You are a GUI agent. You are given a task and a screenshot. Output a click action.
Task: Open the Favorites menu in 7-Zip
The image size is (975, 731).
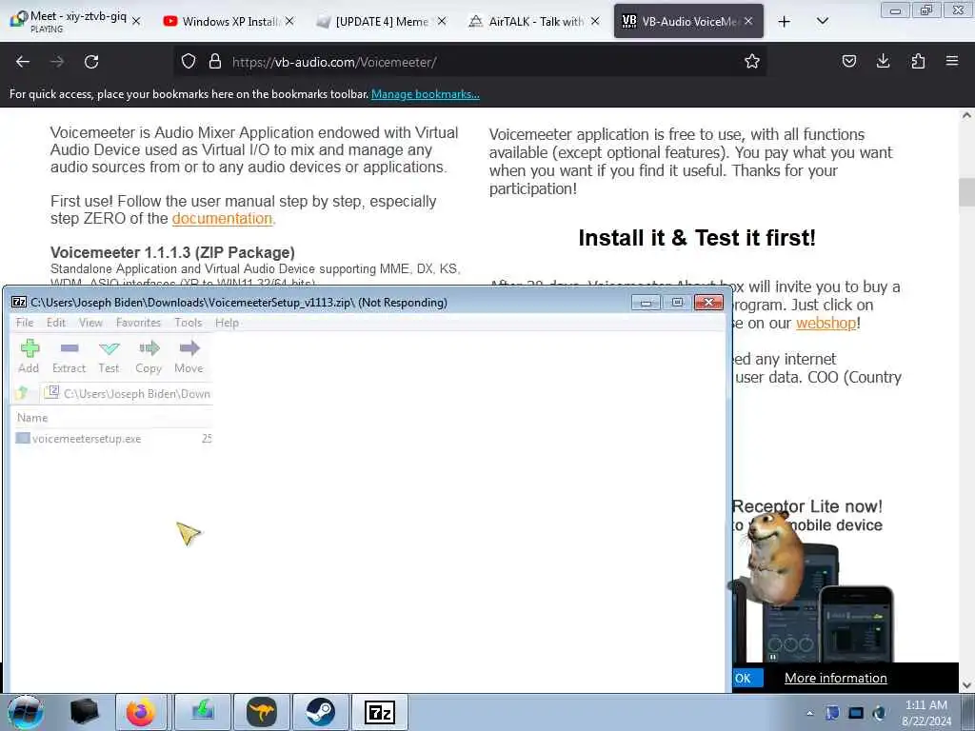(139, 323)
